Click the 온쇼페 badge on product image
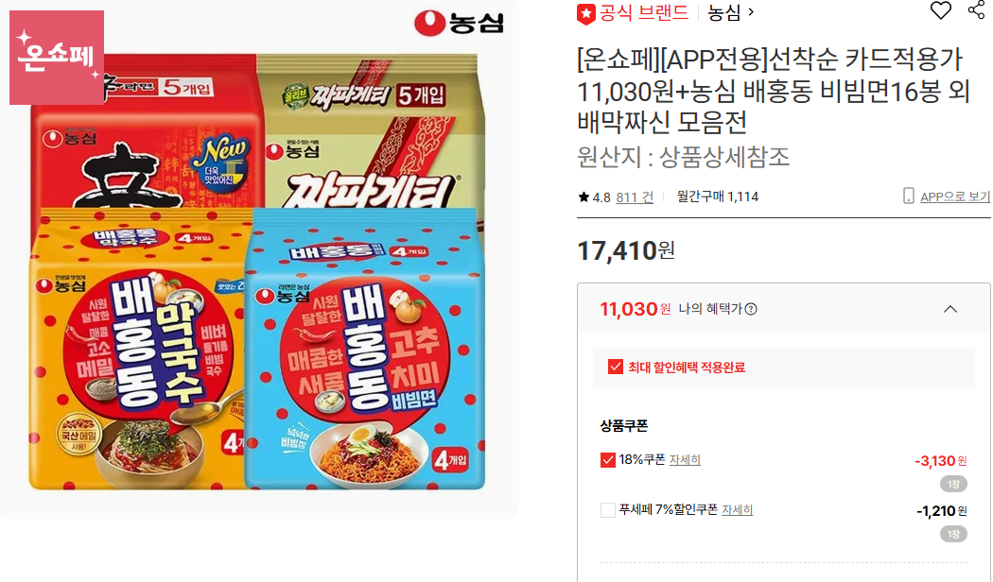 [57, 58]
